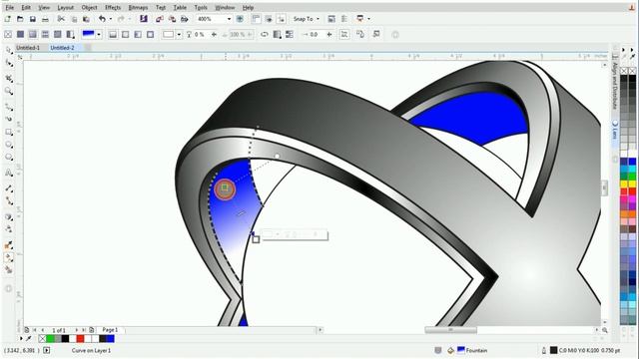Select the Drop Shadow tool
The width and height of the screenshot is (639, 359).
coord(9,217)
